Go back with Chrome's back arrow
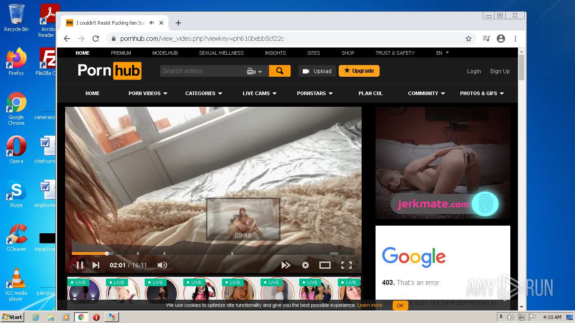The height and width of the screenshot is (323, 575). tap(67, 39)
